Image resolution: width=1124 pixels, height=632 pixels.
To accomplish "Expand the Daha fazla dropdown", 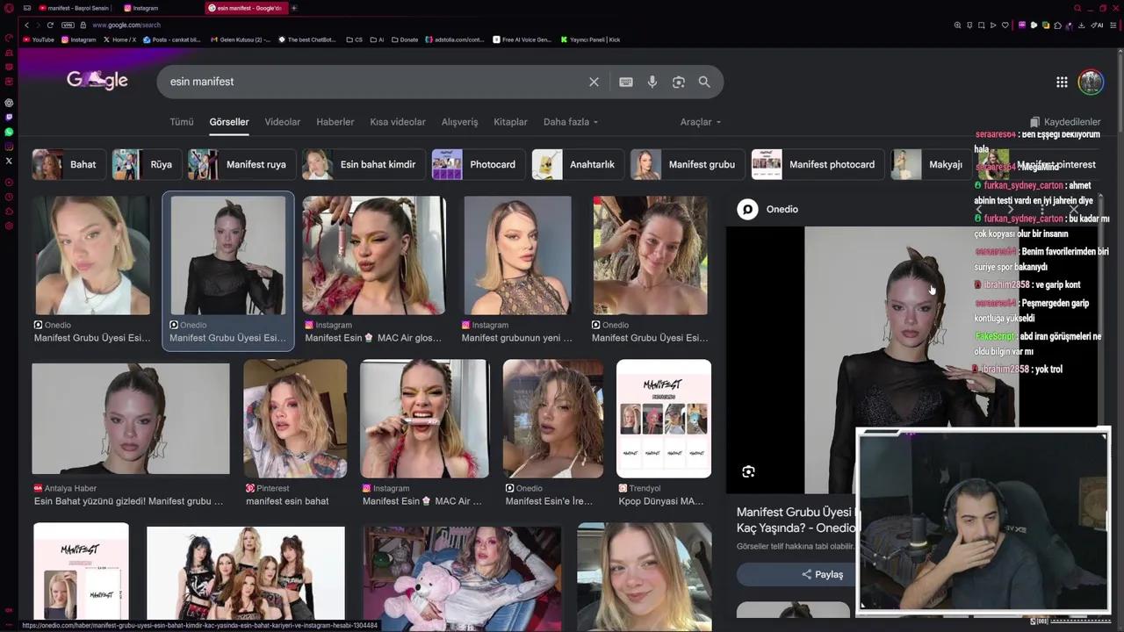I will pos(570,122).
